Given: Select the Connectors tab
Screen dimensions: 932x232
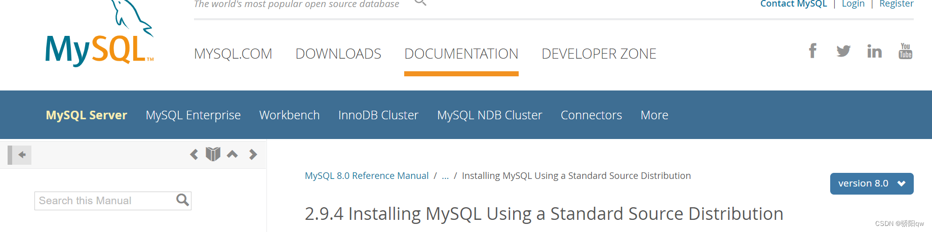Looking at the screenshot, I should pos(591,115).
